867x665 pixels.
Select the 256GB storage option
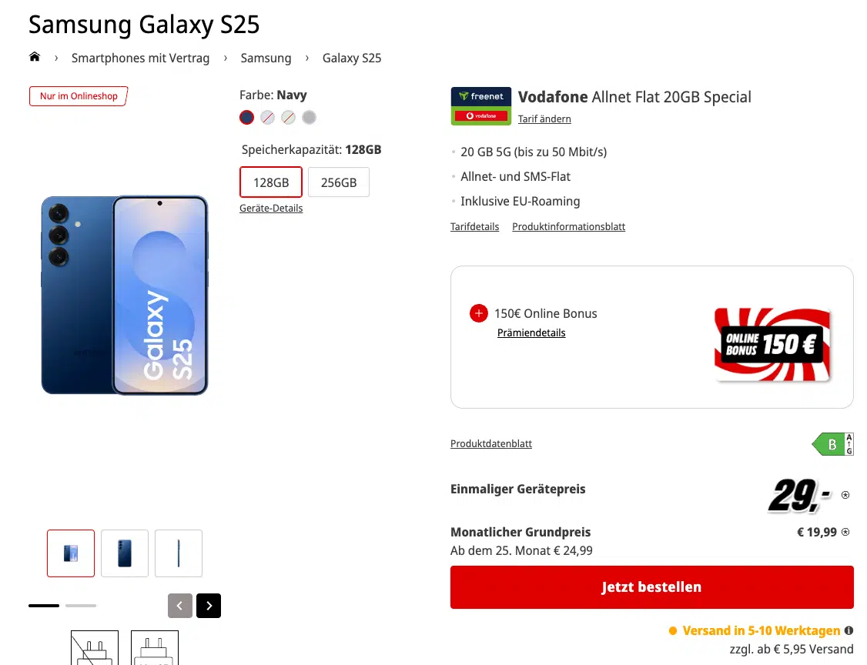point(339,182)
